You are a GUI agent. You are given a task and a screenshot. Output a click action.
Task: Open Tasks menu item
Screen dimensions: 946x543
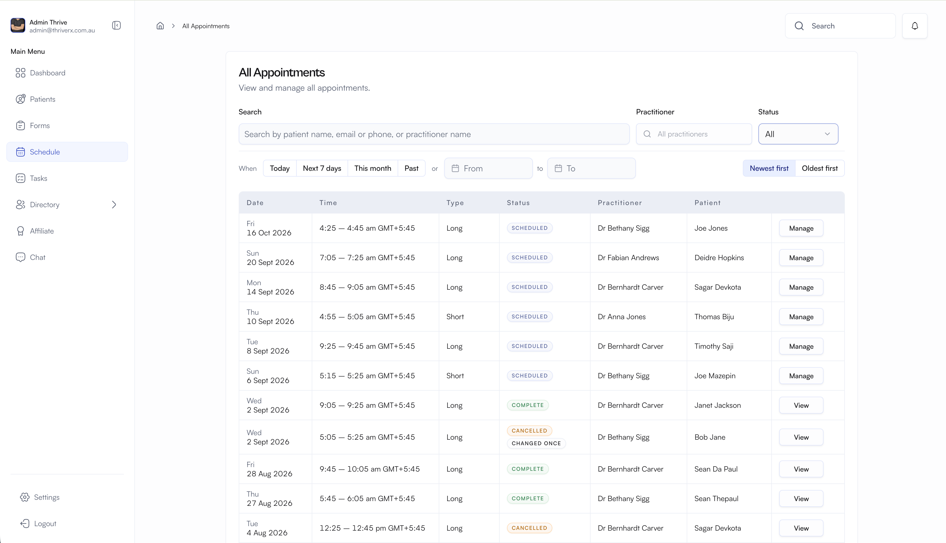[x=67, y=178]
